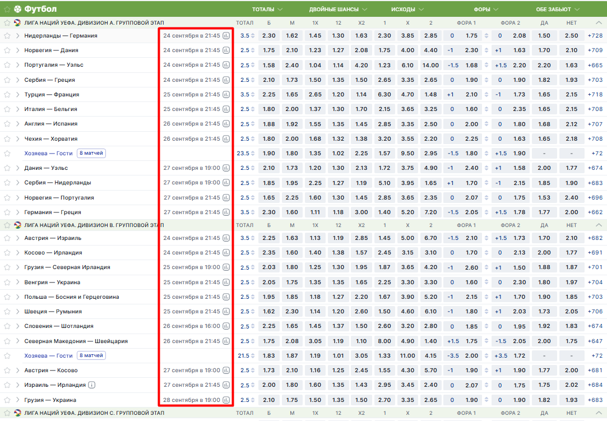Open the Исходы market dropdown
Image resolution: width=607 pixels, height=421 pixels.
[x=407, y=10]
